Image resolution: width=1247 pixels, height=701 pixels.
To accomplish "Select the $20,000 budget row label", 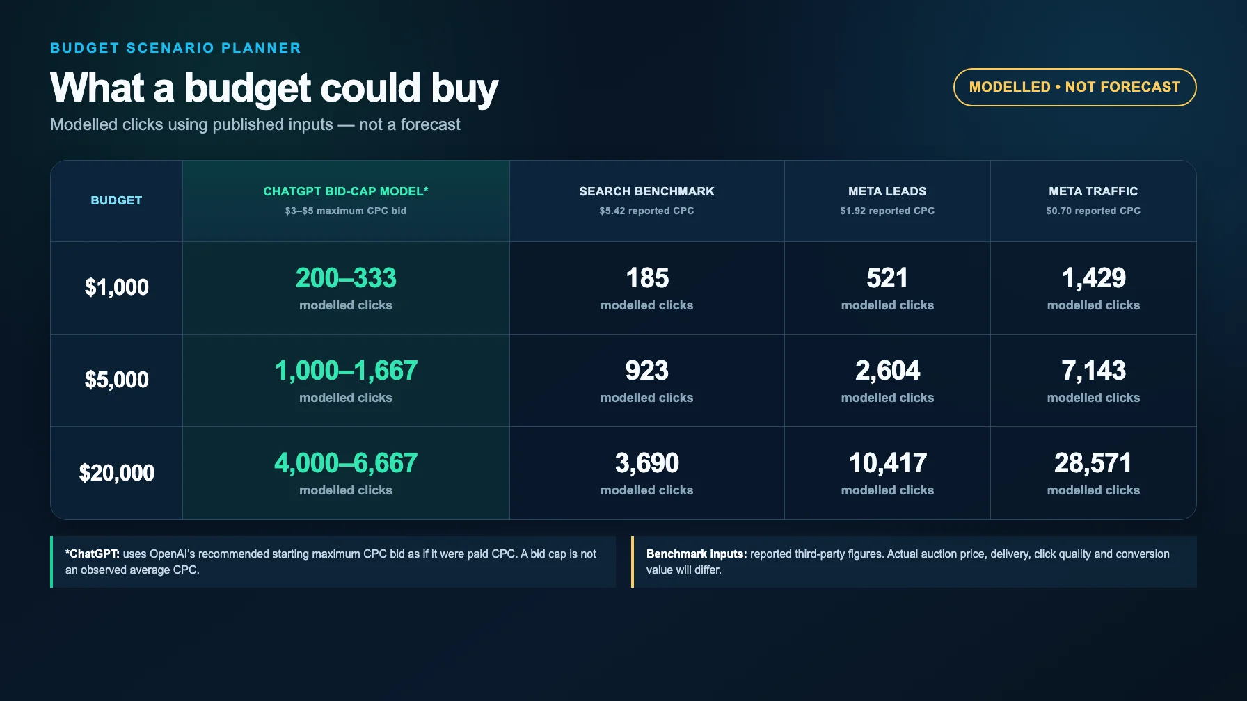I will tap(116, 473).
